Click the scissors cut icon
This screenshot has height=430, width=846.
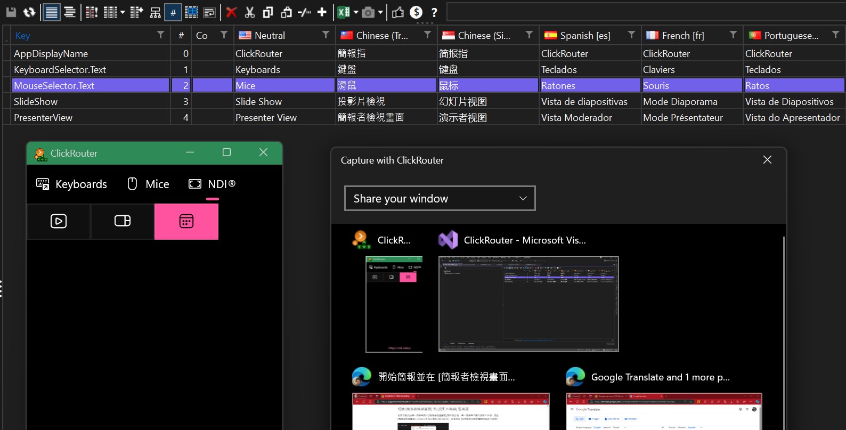click(x=249, y=12)
